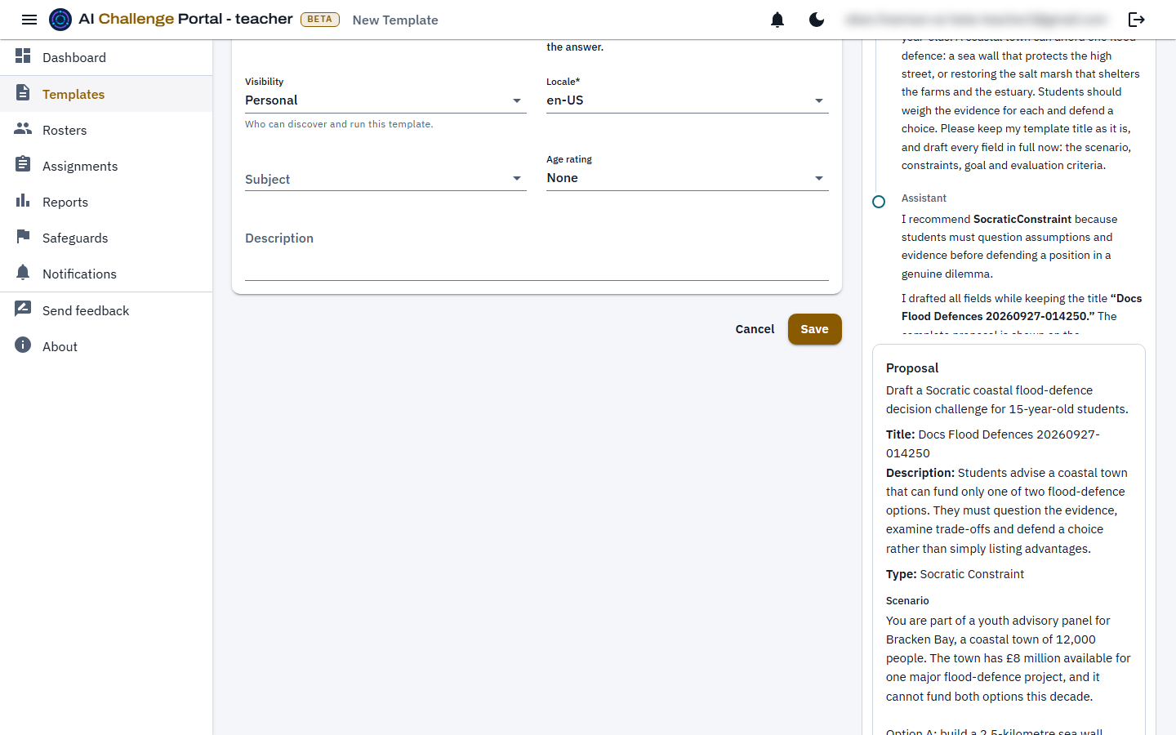Open the Visibility dropdown showing Personal
The height and width of the screenshot is (735, 1176).
coord(385,100)
